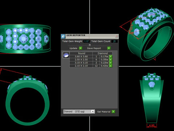Select the 3.10 X 3.10 size cell
Image resolution: width=174 pixels, height=131 pixels.
[81, 63]
